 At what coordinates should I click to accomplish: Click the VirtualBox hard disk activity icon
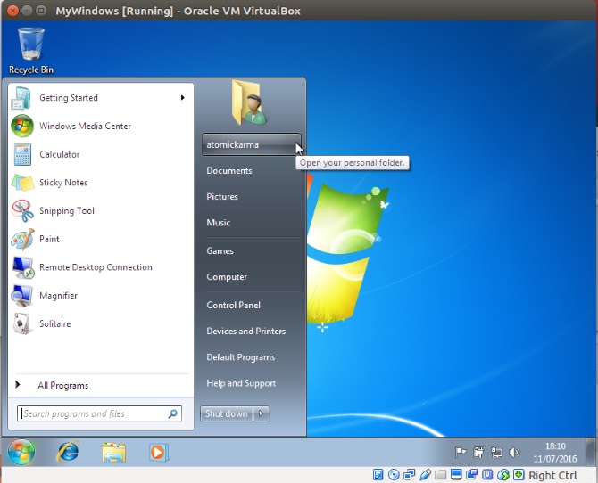[x=378, y=475]
